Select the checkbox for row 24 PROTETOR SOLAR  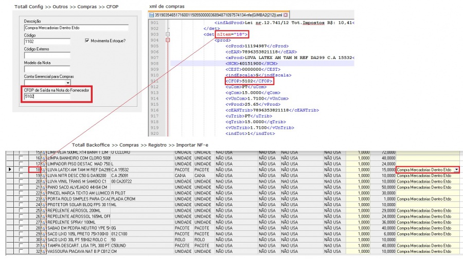(x=21, y=204)
